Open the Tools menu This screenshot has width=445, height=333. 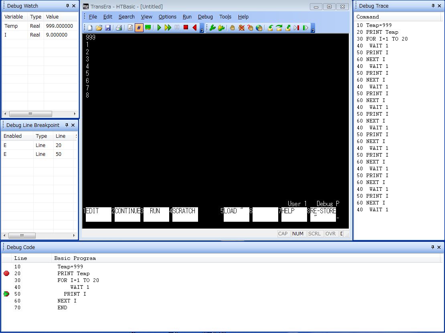coord(225,17)
